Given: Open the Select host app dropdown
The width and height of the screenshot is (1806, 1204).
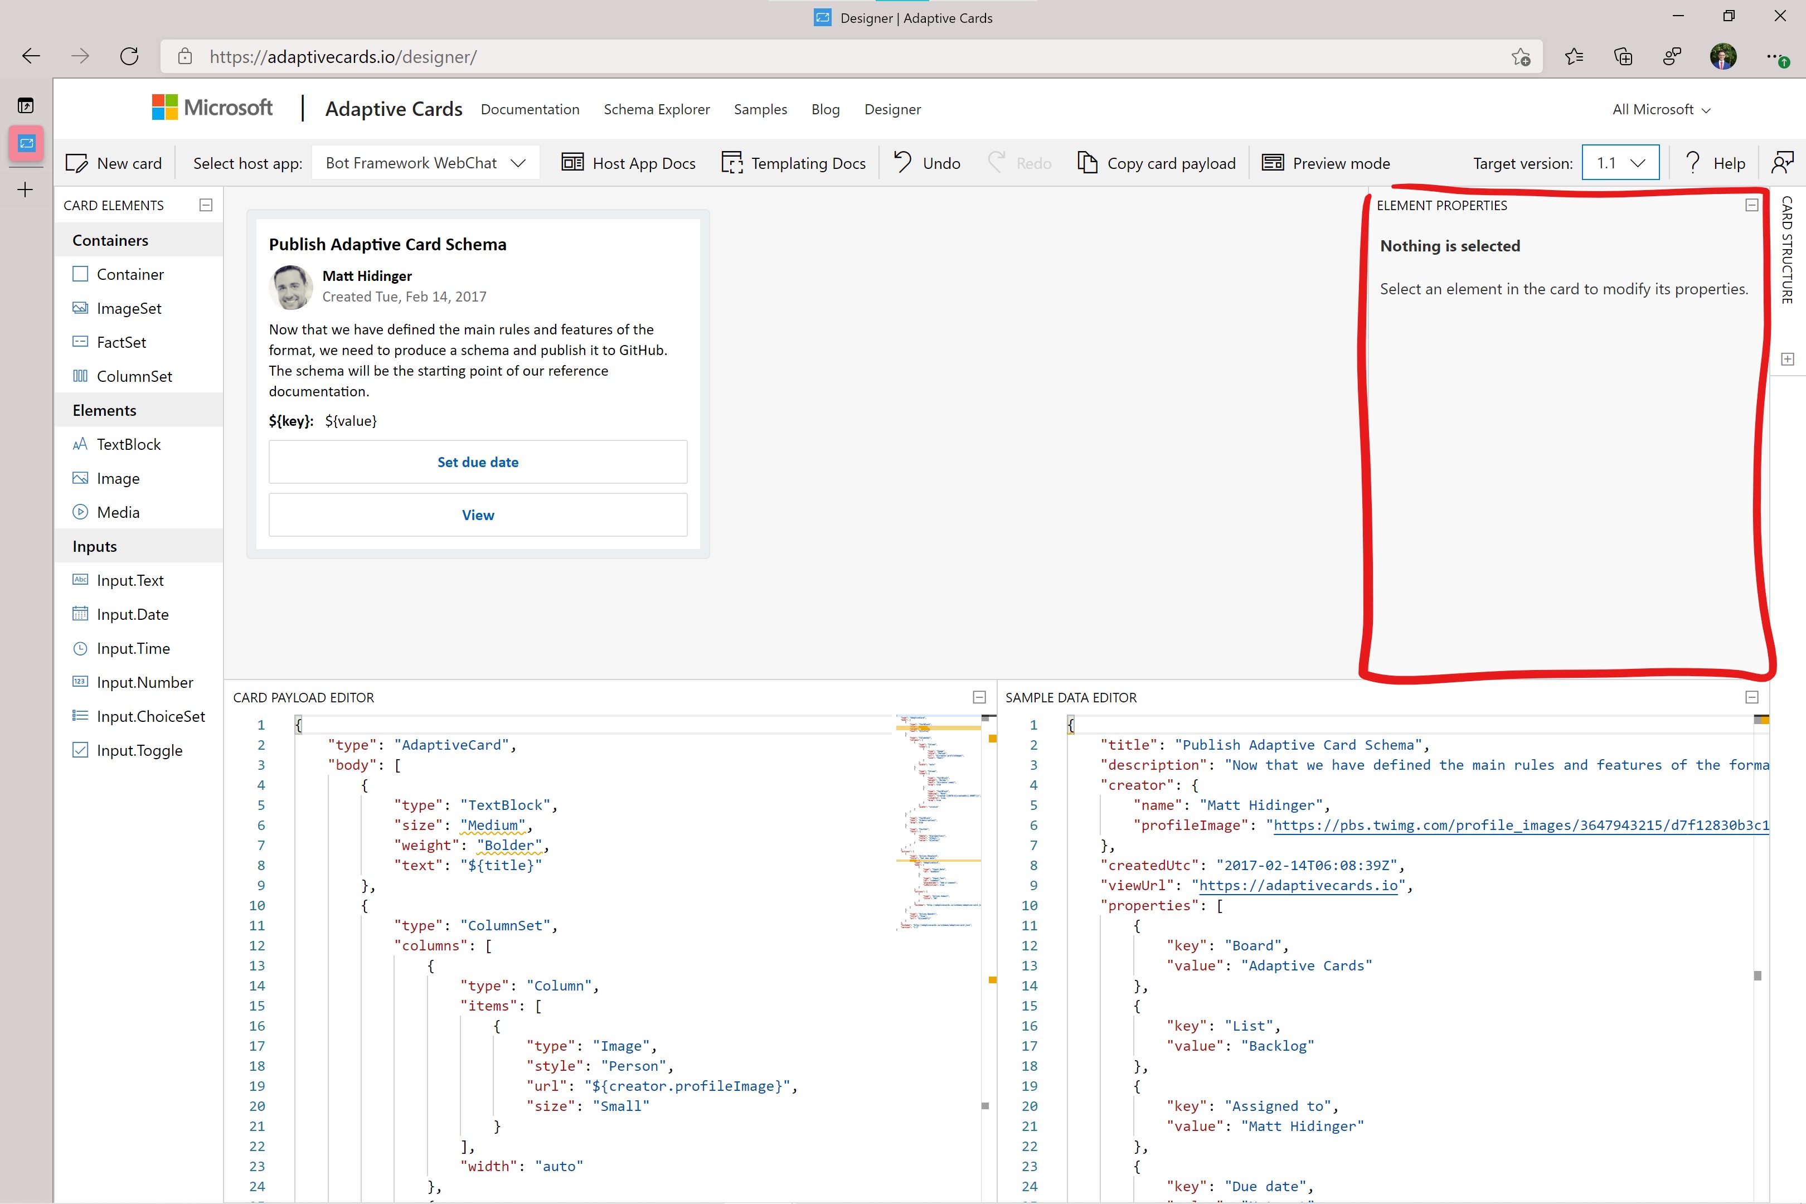Looking at the screenshot, I should tap(425, 163).
